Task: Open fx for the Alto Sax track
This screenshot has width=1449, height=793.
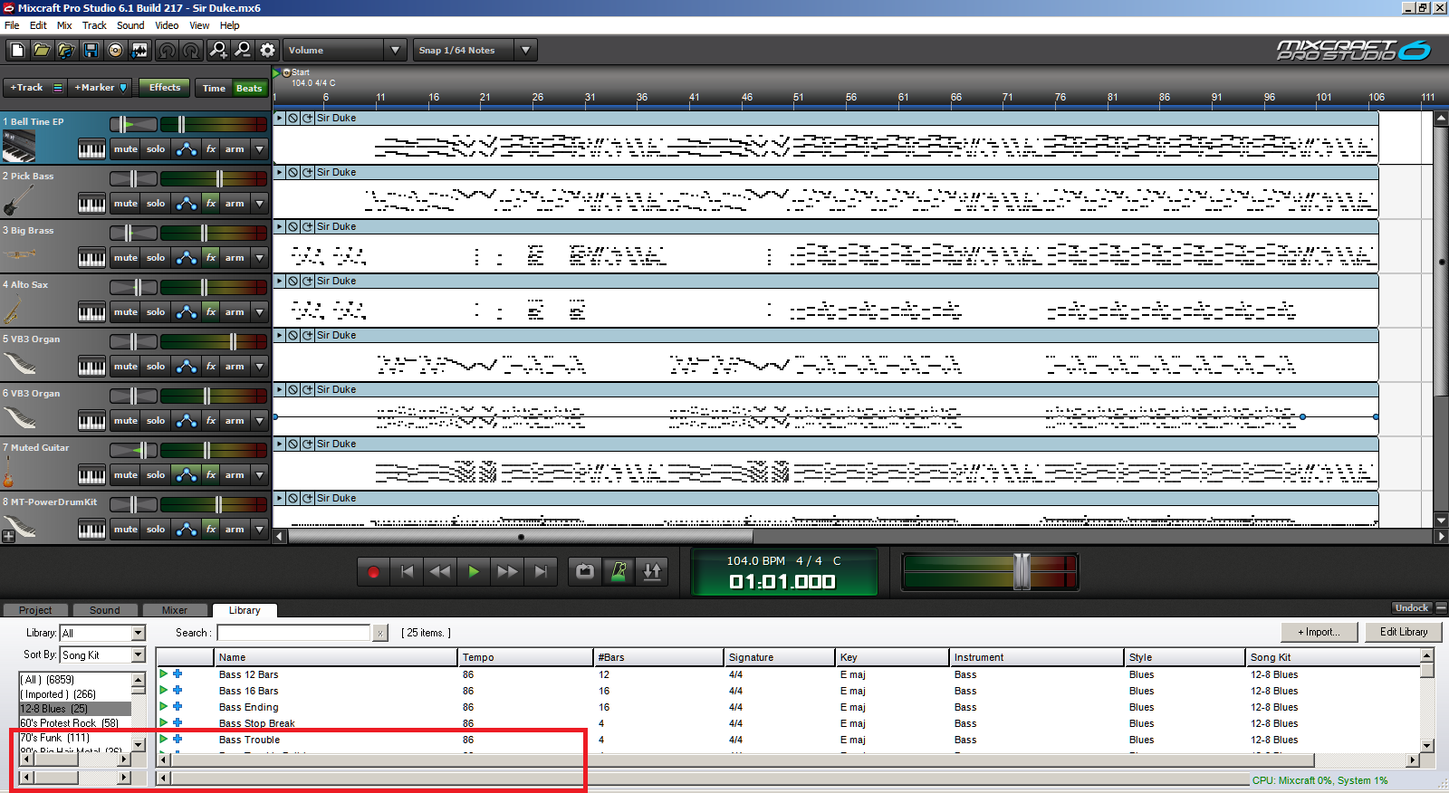Action: 210,312
